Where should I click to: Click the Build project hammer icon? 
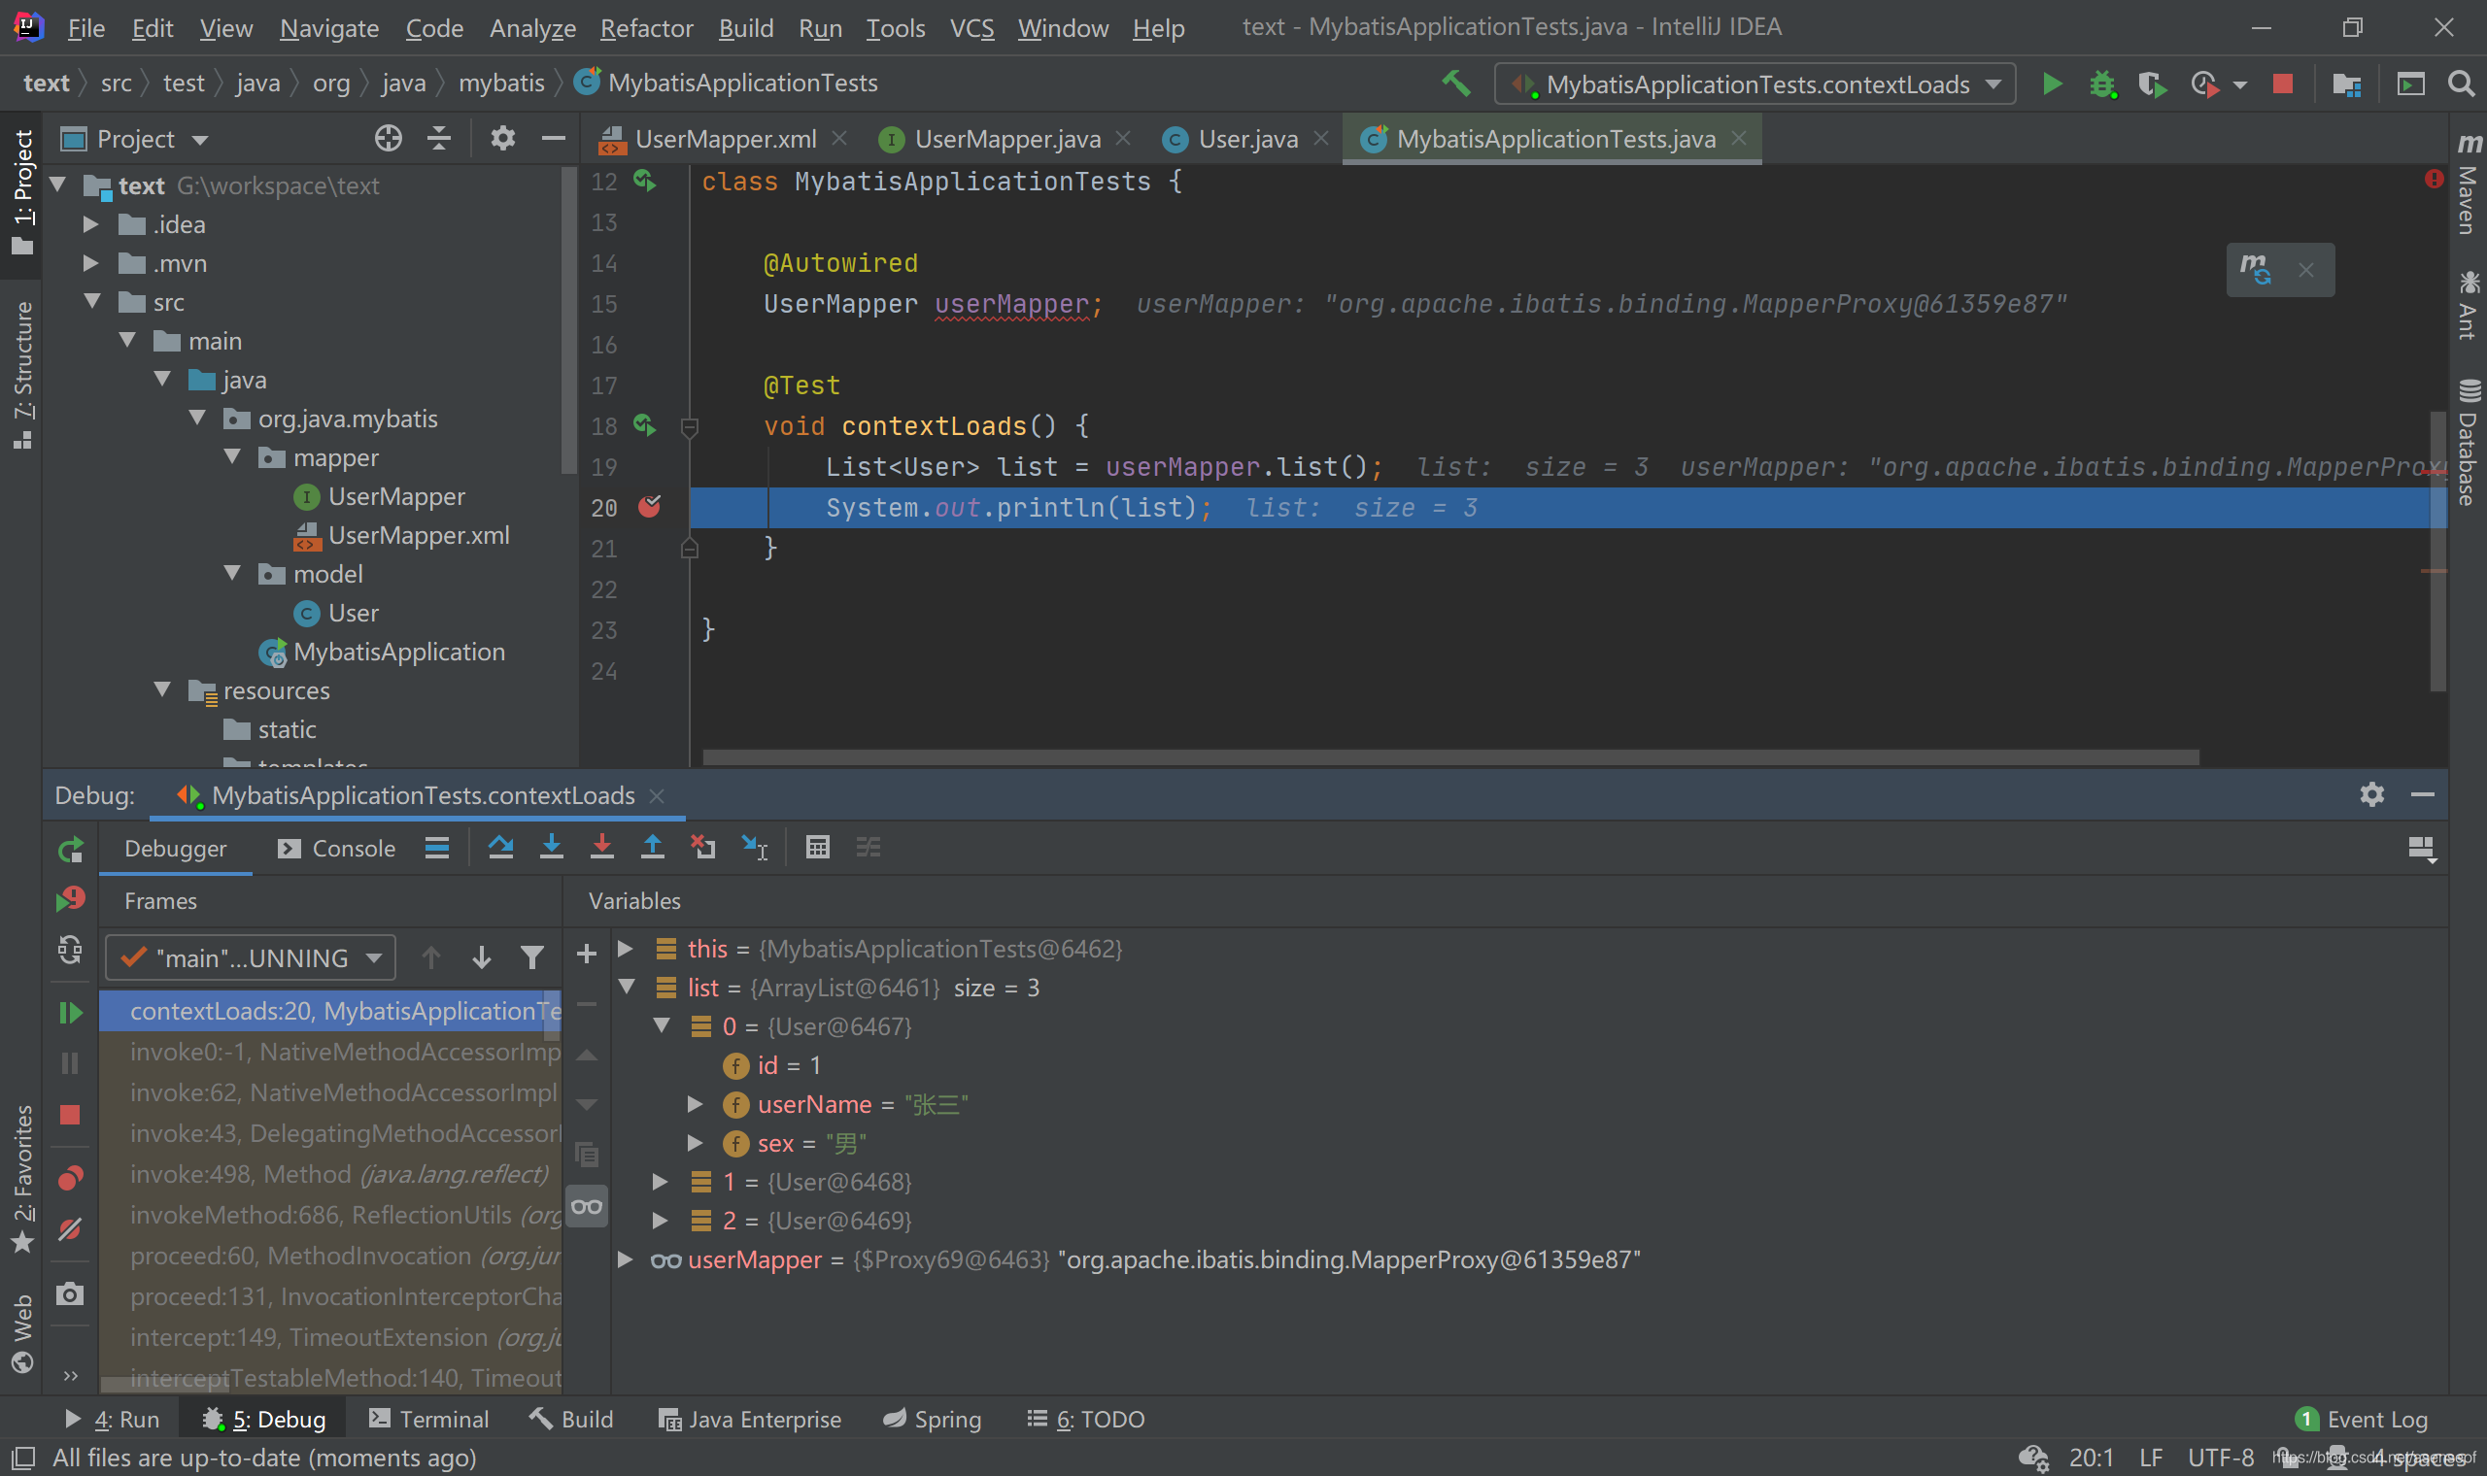coord(1456,84)
